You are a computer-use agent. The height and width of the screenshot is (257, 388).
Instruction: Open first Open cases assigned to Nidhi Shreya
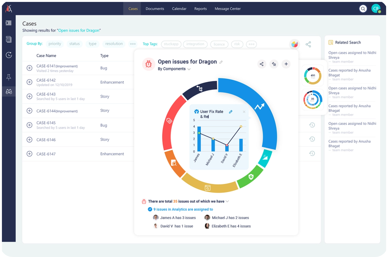352,55
